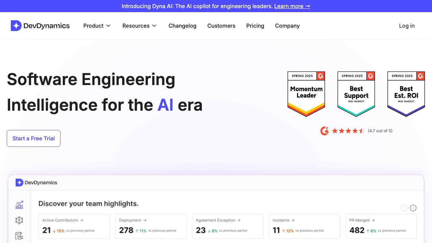Click the 'Software Engineering' headline line
The width and height of the screenshot is (432, 243).
tap(91, 80)
